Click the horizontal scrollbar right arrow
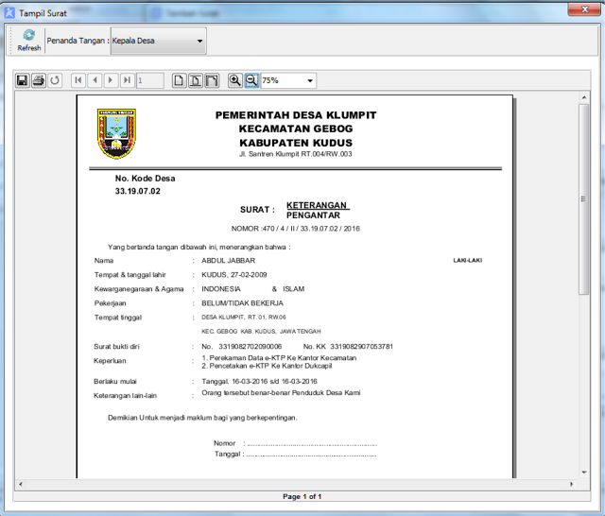The image size is (605, 516). pos(571,484)
